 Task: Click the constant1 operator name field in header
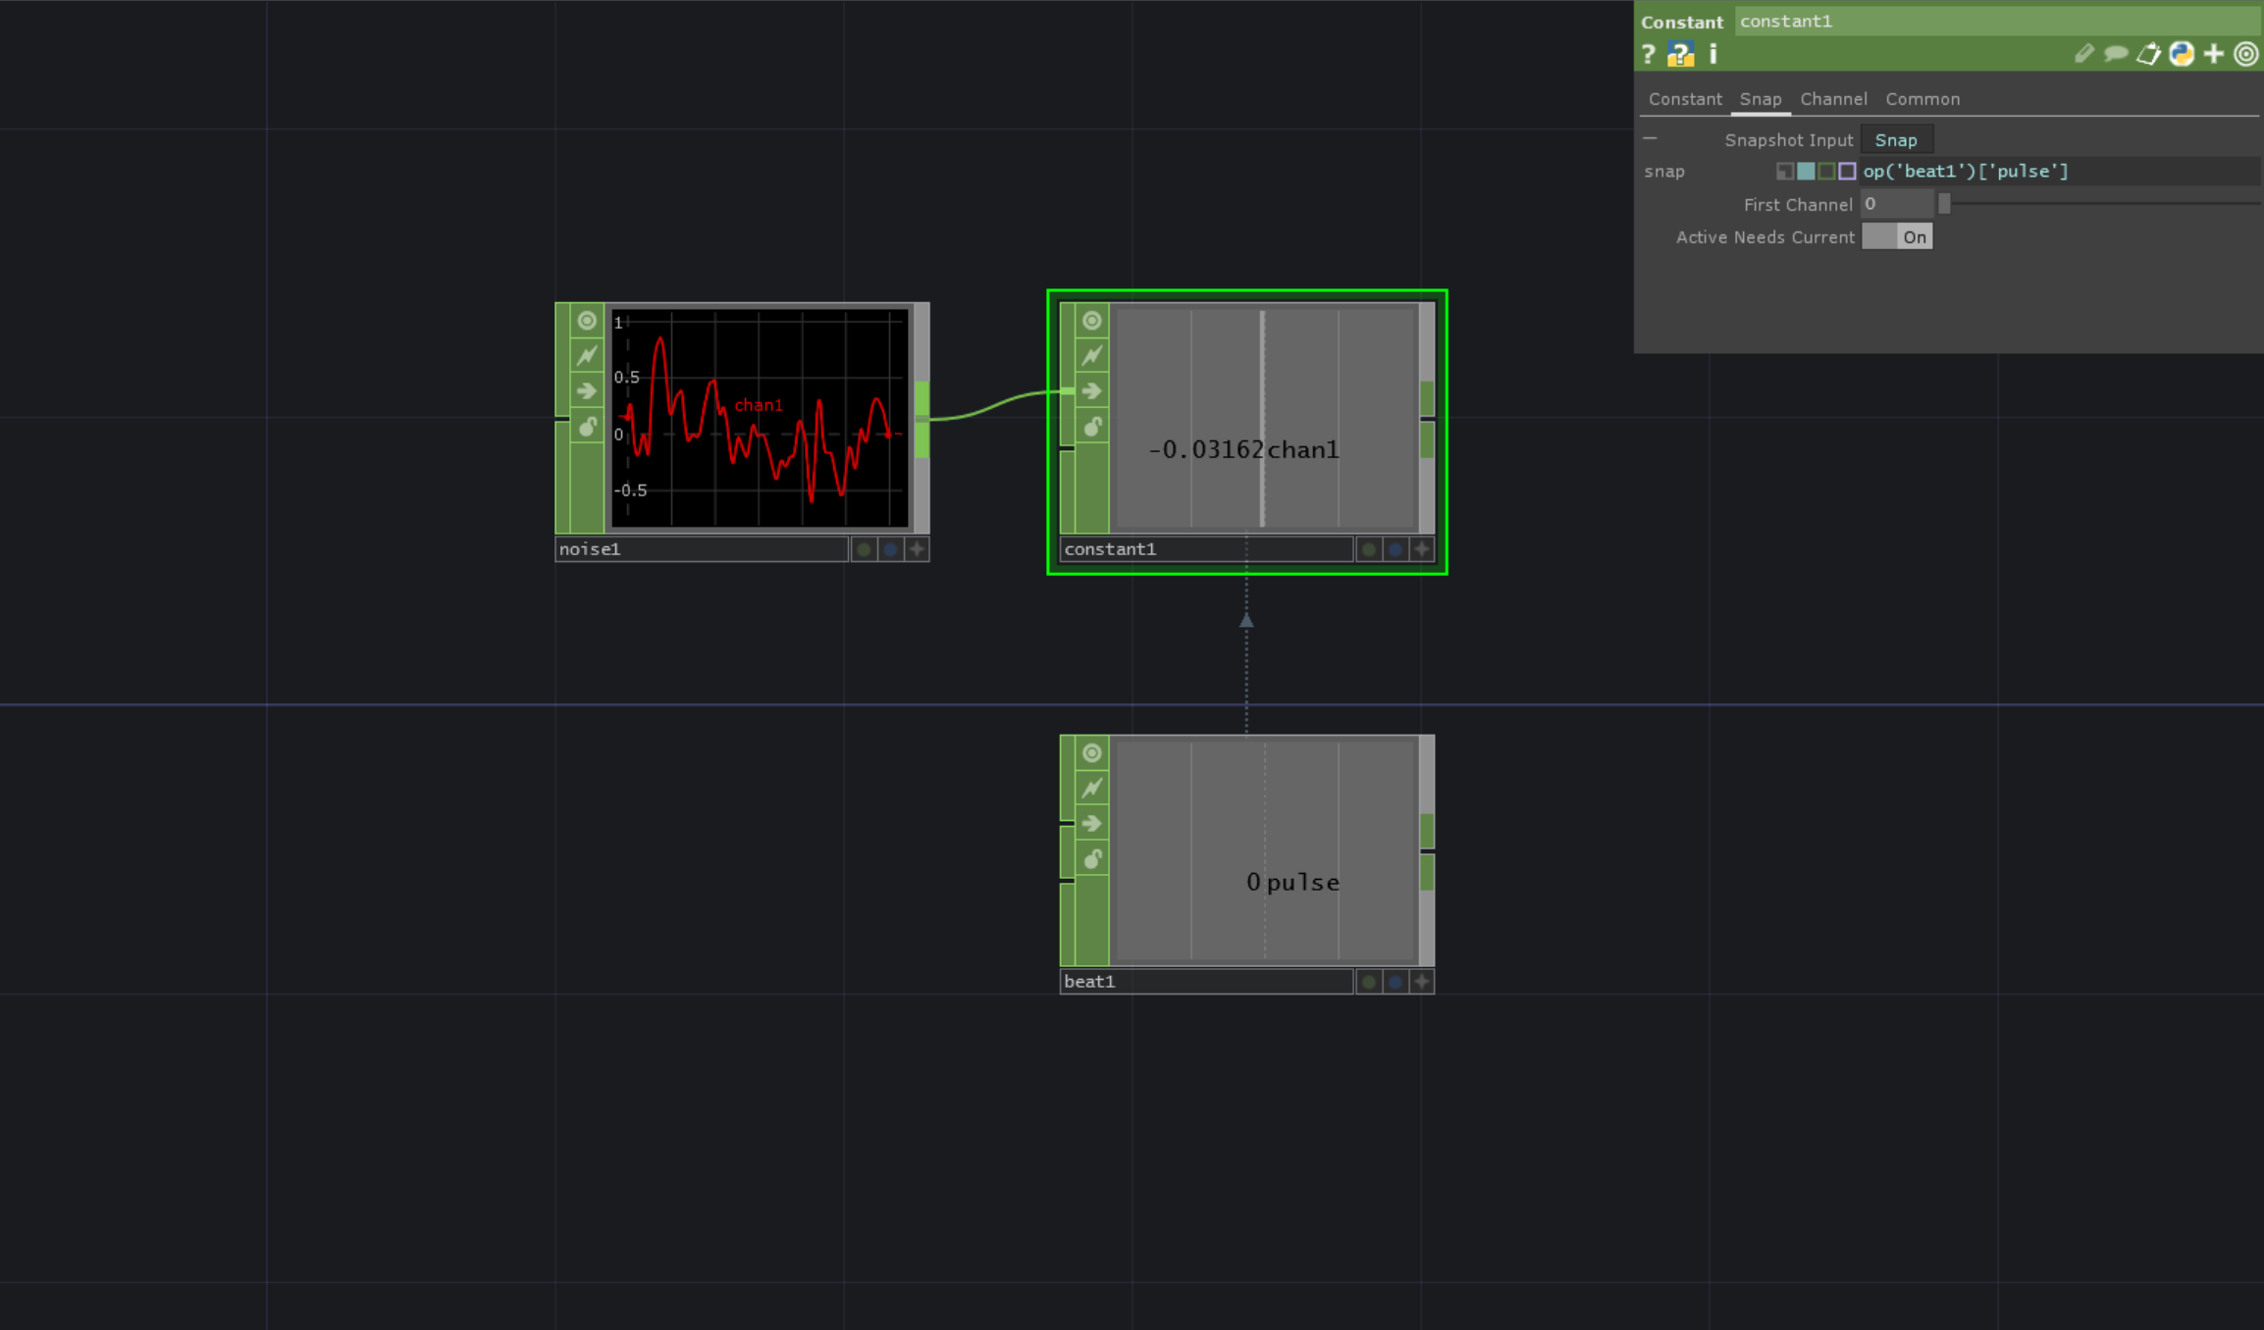click(1998, 22)
